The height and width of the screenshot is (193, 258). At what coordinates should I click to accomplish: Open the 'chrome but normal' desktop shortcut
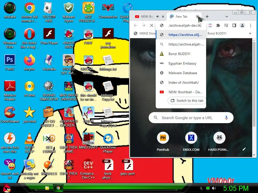(29, 12)
